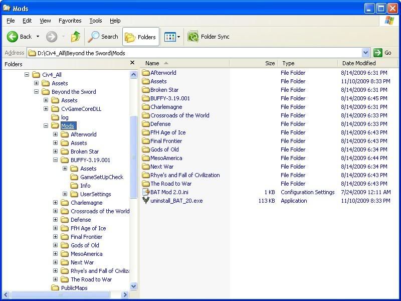Go up one folder level icon

click(76, 37)
